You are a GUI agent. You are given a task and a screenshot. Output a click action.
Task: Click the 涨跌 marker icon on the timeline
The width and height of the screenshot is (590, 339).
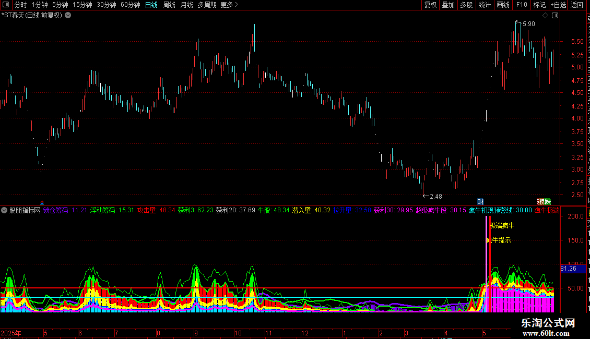click(544, 202)
